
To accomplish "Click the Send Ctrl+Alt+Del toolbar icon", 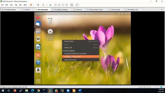I will (x=38, y=5).
